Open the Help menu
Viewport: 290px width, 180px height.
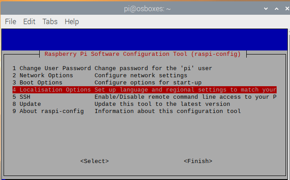click(x=72, y=22)
